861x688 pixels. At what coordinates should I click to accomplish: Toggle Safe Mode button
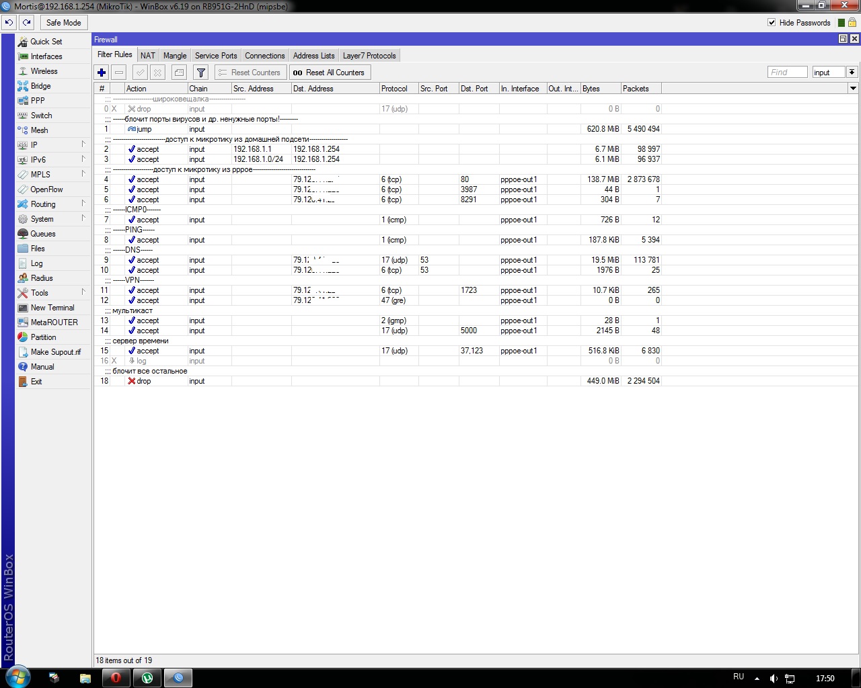tap(63, 22)
